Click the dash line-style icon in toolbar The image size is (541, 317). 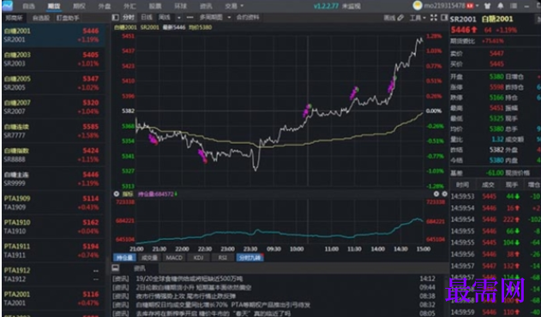click(189, 17)
